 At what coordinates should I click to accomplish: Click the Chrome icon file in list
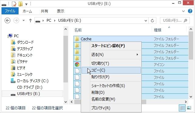[x=77, y=64]
